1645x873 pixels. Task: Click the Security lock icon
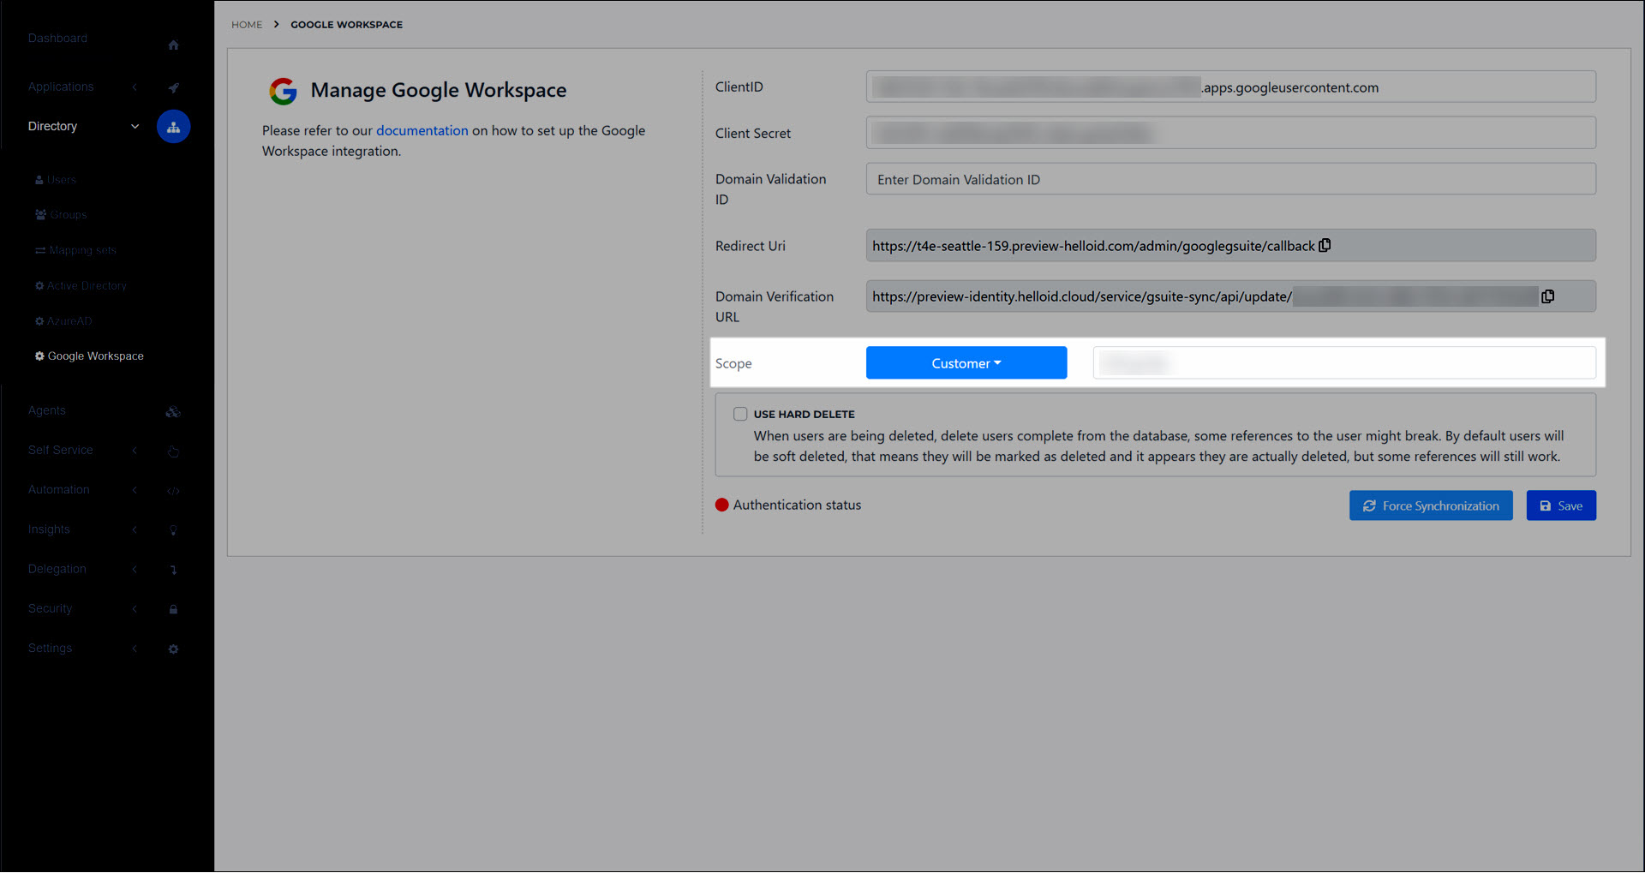(173, 609)
